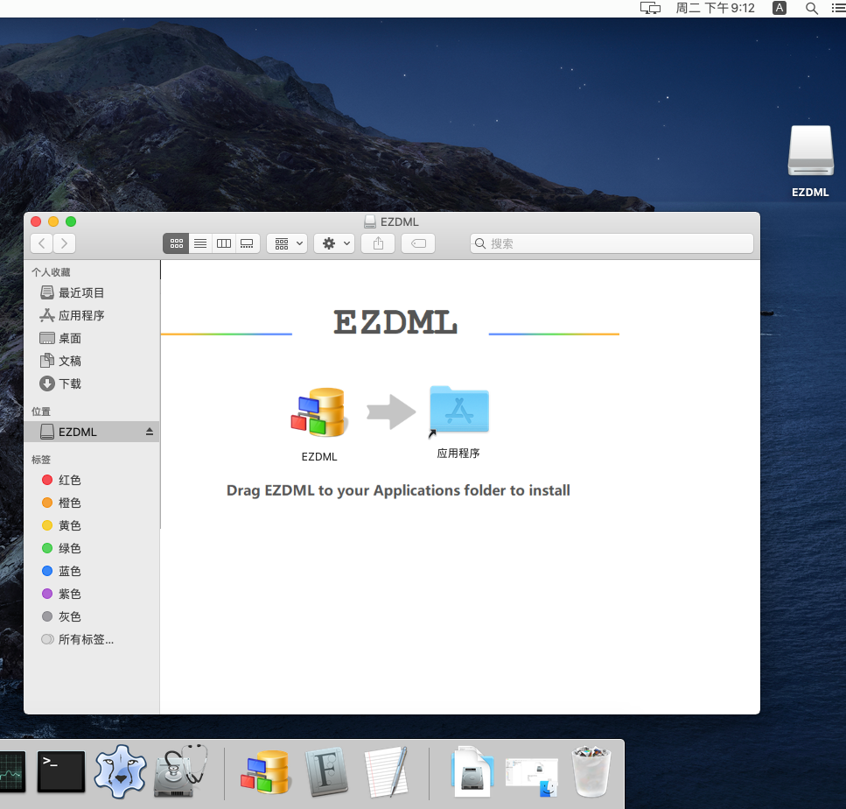Viewport: 846px width, 809px height.
Task: Zoom the EZDML Finder window
Action: (x=71, y=222)
